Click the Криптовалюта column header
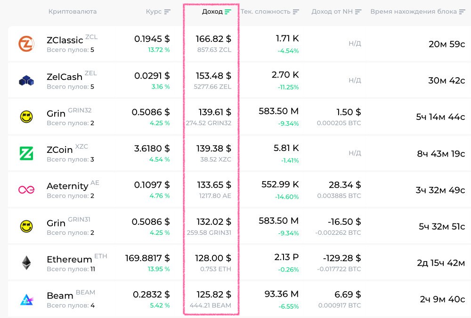The width and height of the screenshot is (471, 318). pos(73,12)
